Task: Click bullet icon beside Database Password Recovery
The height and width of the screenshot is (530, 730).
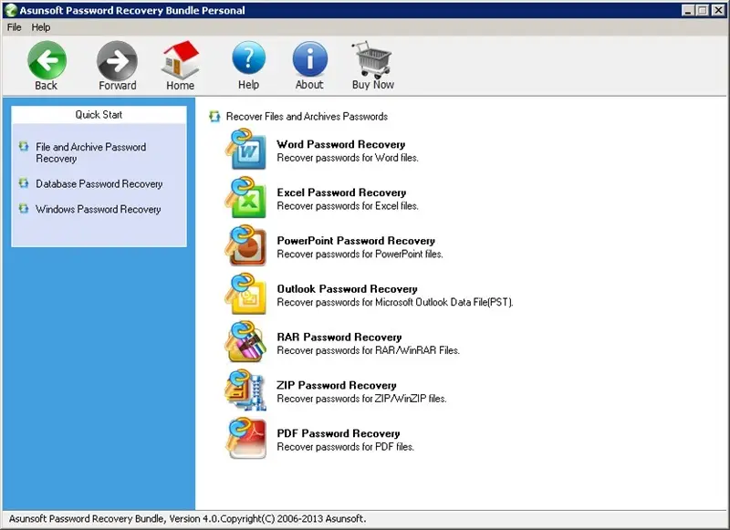Action: click(24, 183)
